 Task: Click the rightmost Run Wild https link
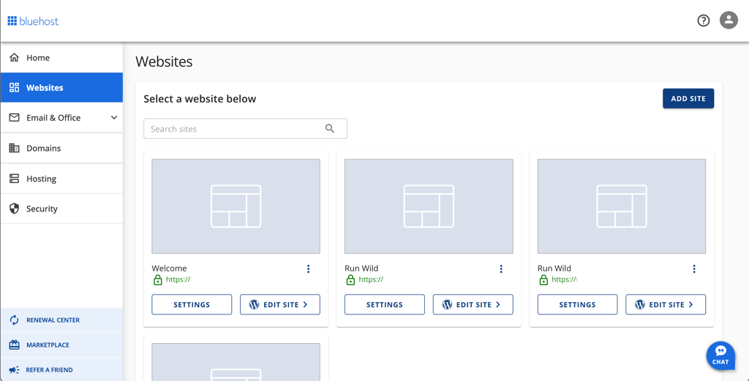pyautogui.click(x=564, y=280)
